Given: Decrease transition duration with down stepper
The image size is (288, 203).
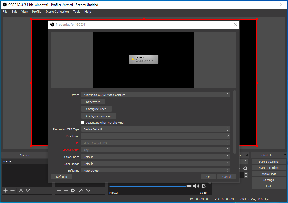Looking at the screenshot, I should 246,176.
